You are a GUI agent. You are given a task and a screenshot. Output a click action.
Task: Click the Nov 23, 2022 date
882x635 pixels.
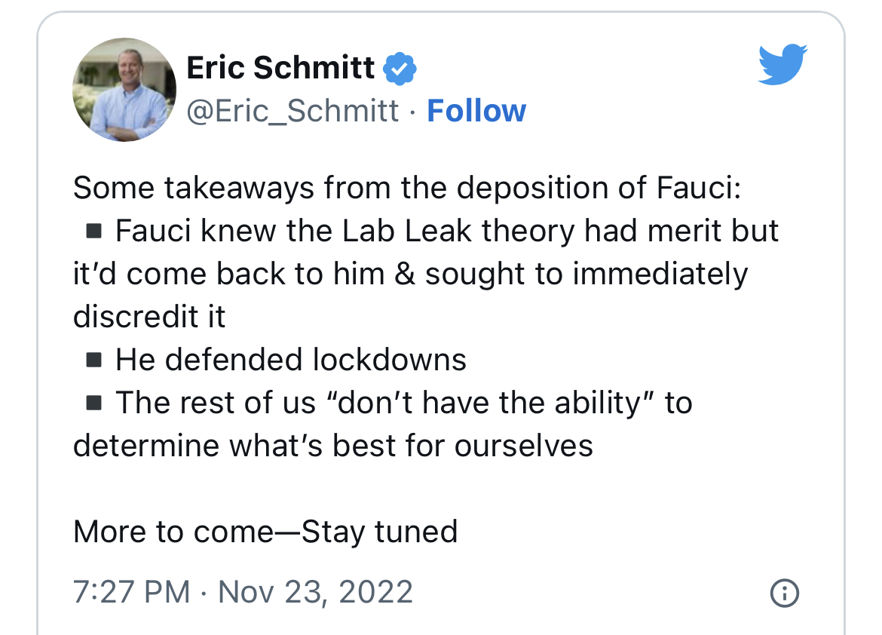click(316, 592)
